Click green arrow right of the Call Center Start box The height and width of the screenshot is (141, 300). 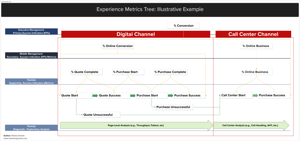(x=255, y=95)
